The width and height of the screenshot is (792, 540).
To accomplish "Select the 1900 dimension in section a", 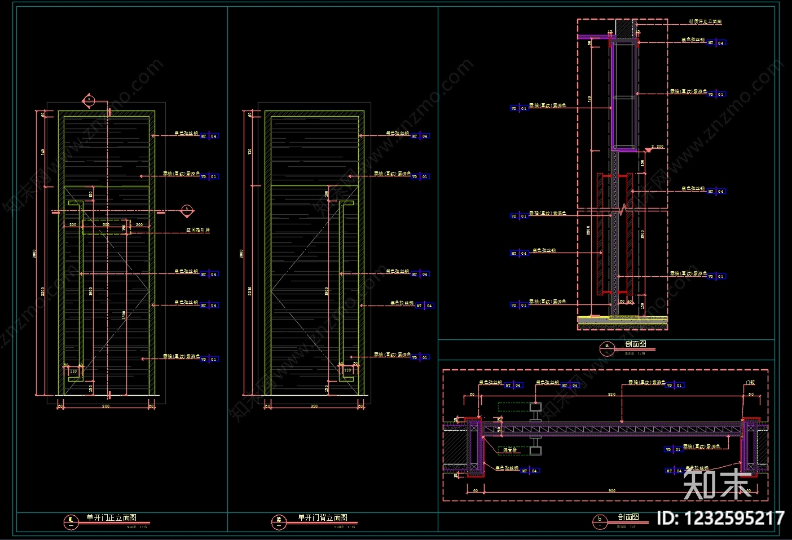I will pyautogui.click(x=642, y=234).
